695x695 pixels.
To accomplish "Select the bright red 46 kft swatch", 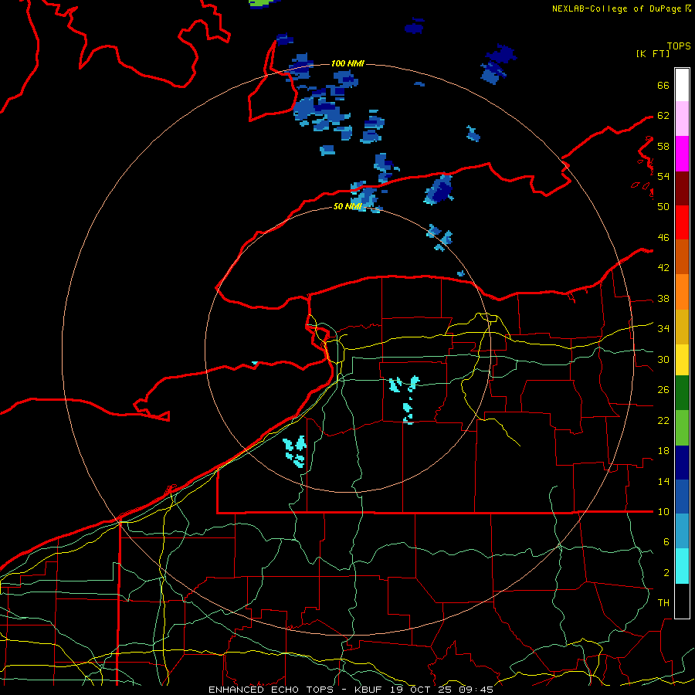I will [x=682, y=222].
